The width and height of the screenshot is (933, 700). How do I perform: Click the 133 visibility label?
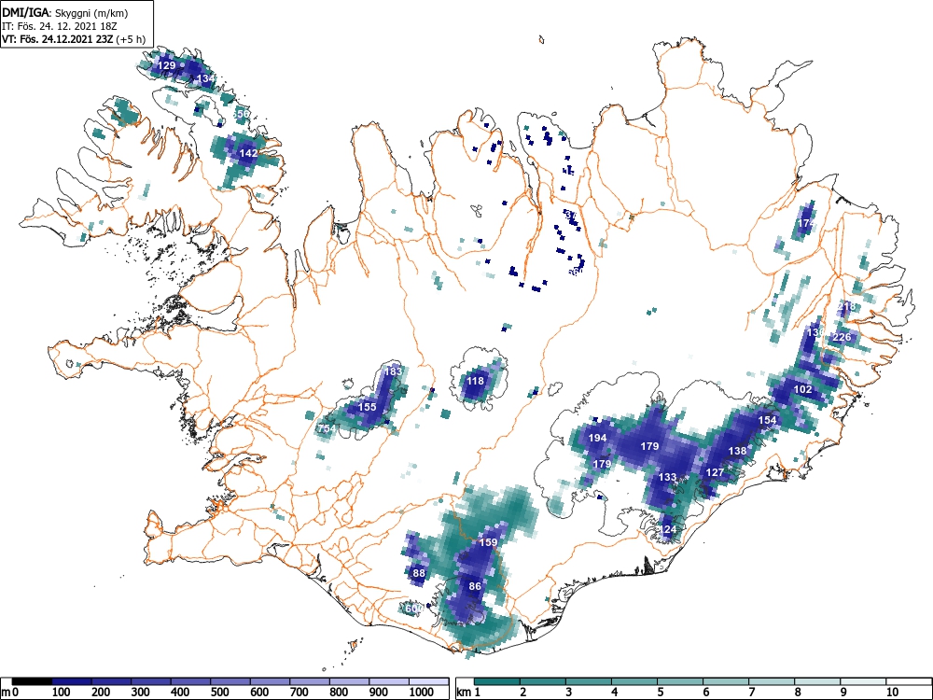(667, 477)
